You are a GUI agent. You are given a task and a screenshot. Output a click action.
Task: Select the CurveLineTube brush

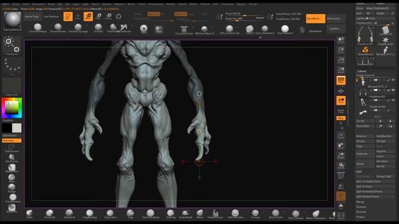[184, 30]
